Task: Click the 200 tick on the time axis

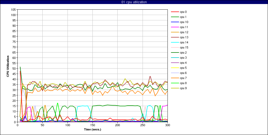Action: tap(118, 125)
